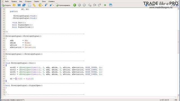Viewport: 180px width, 101px height.
Task: Click the insert variable (var) icon
Action: [x=46, y=5]
